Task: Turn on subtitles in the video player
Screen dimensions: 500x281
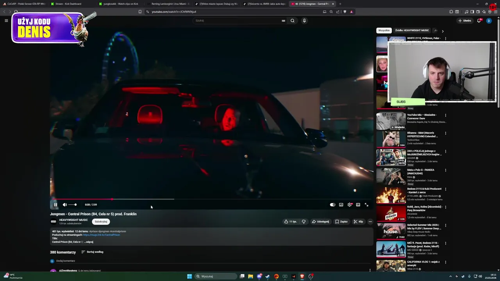Action: tap(341, 205)
